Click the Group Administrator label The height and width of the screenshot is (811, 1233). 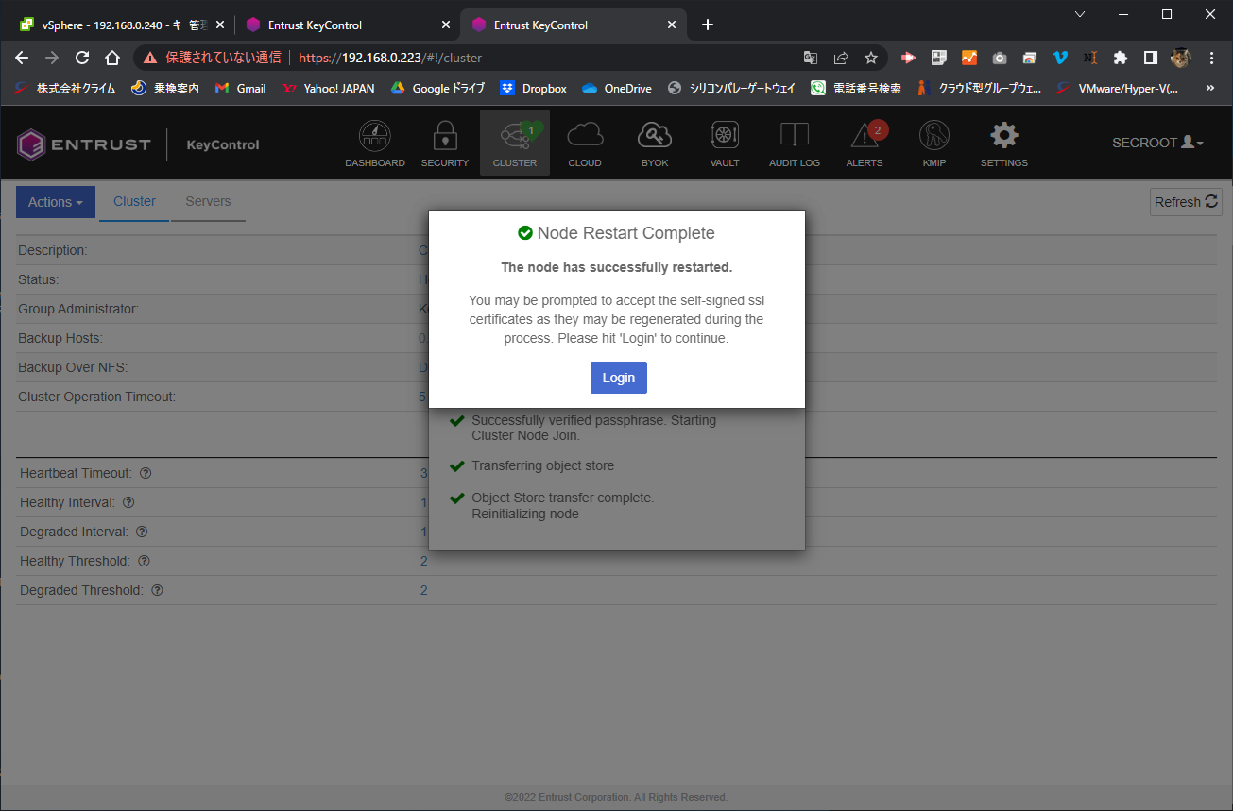click(x=78, y=309)
